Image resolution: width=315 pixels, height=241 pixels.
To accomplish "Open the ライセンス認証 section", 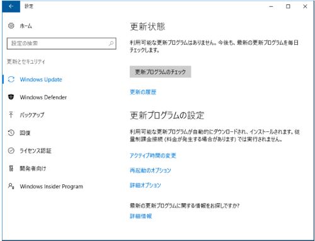I will [x=35, y=151].
